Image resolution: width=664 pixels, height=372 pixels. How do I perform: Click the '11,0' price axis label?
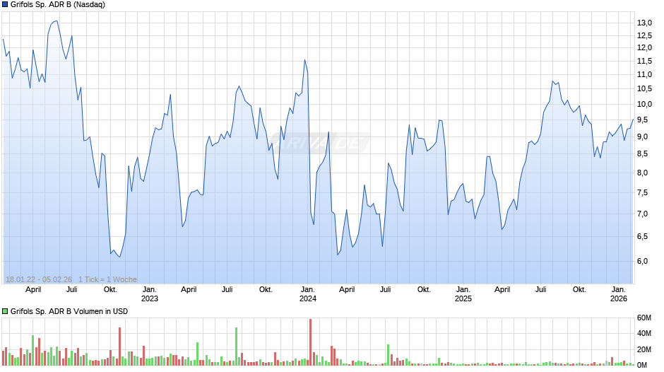tap(644, 75)
